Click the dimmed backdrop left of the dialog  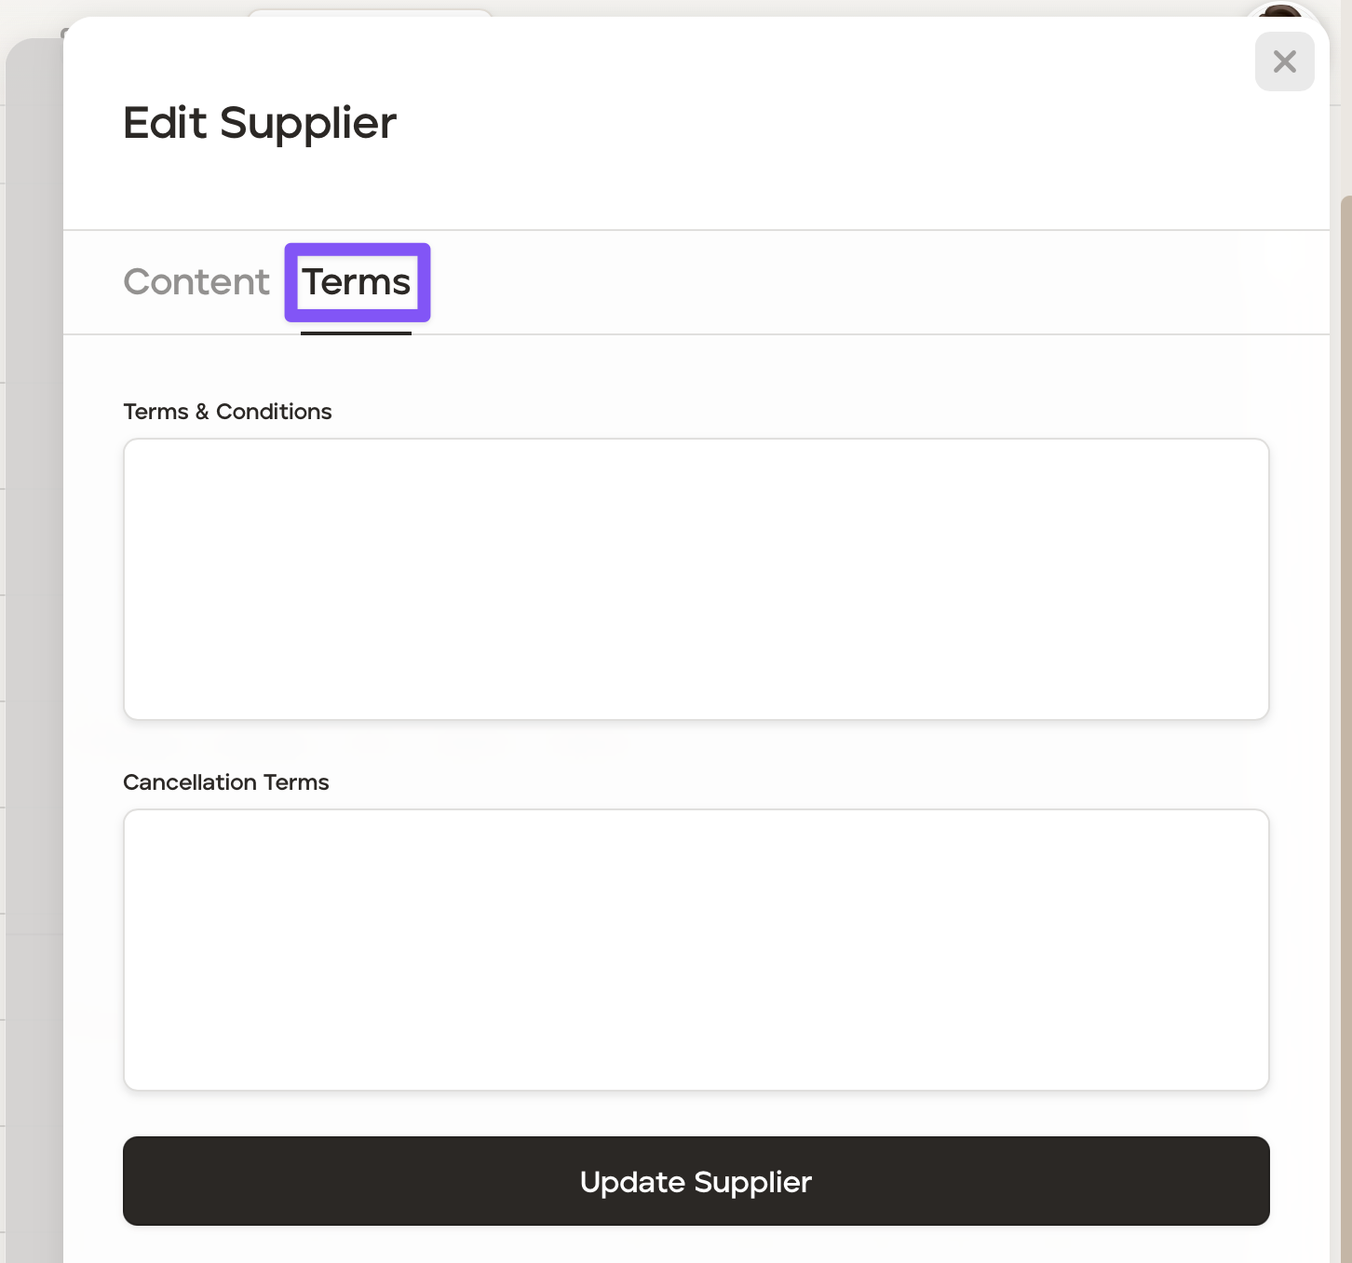[33, 652]
